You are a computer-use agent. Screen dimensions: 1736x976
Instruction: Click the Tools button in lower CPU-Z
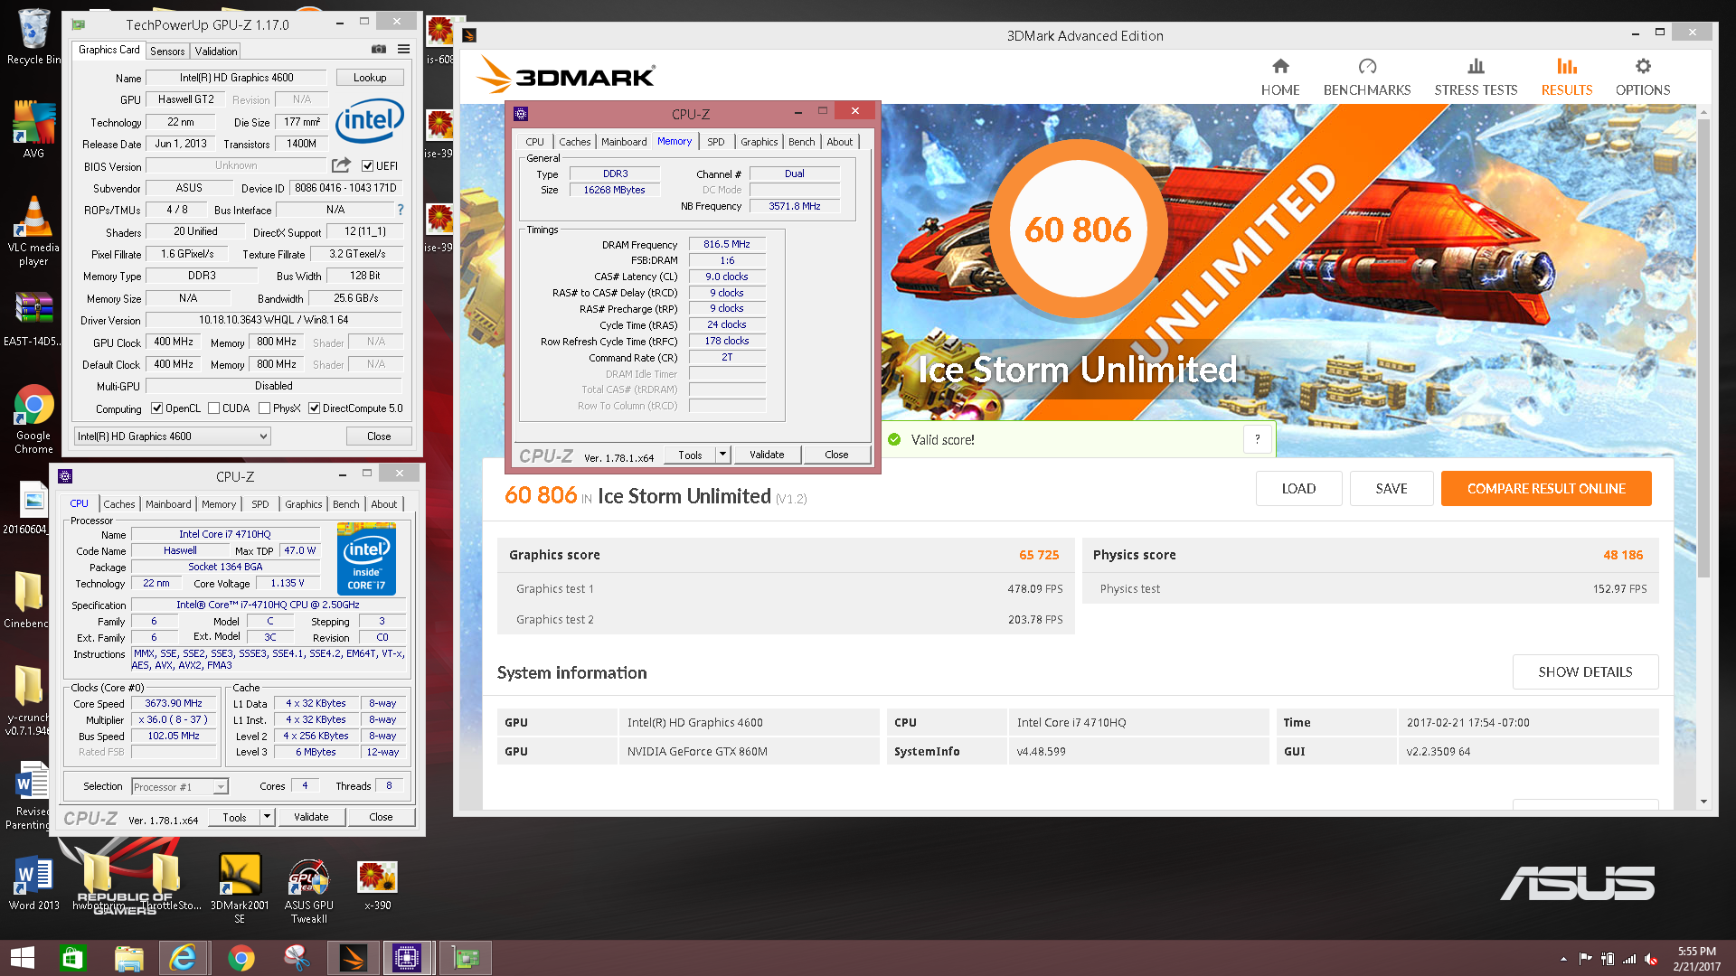(x=234, y=817)
